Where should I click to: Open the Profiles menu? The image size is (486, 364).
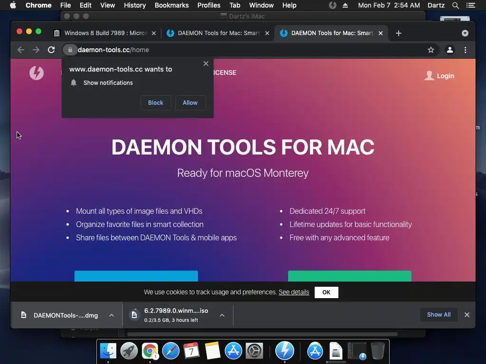pyautogui.click(x=209, y=5)
